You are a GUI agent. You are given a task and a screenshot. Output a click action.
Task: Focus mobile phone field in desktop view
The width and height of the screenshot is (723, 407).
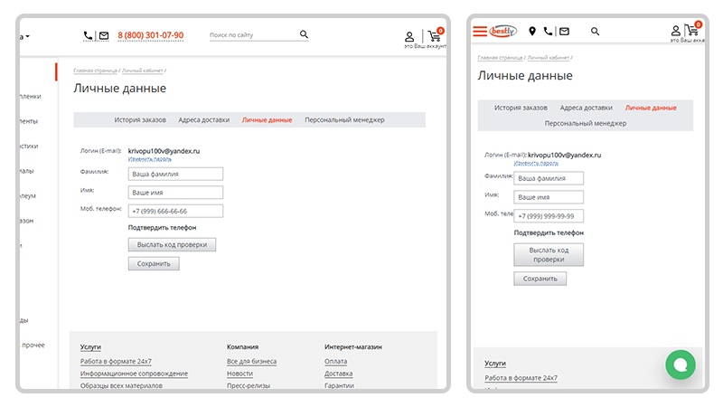pos(175,211)
